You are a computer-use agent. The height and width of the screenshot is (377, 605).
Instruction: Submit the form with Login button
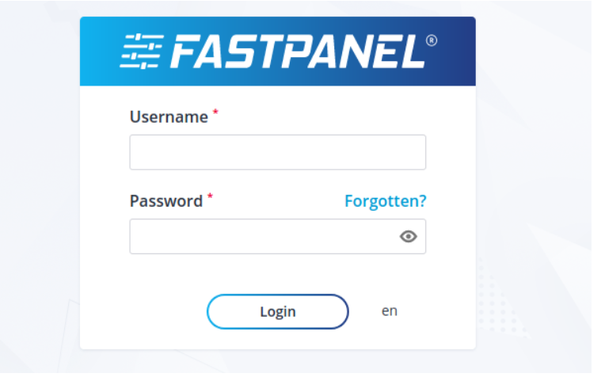pyautogui.click(x=277, y=311)
